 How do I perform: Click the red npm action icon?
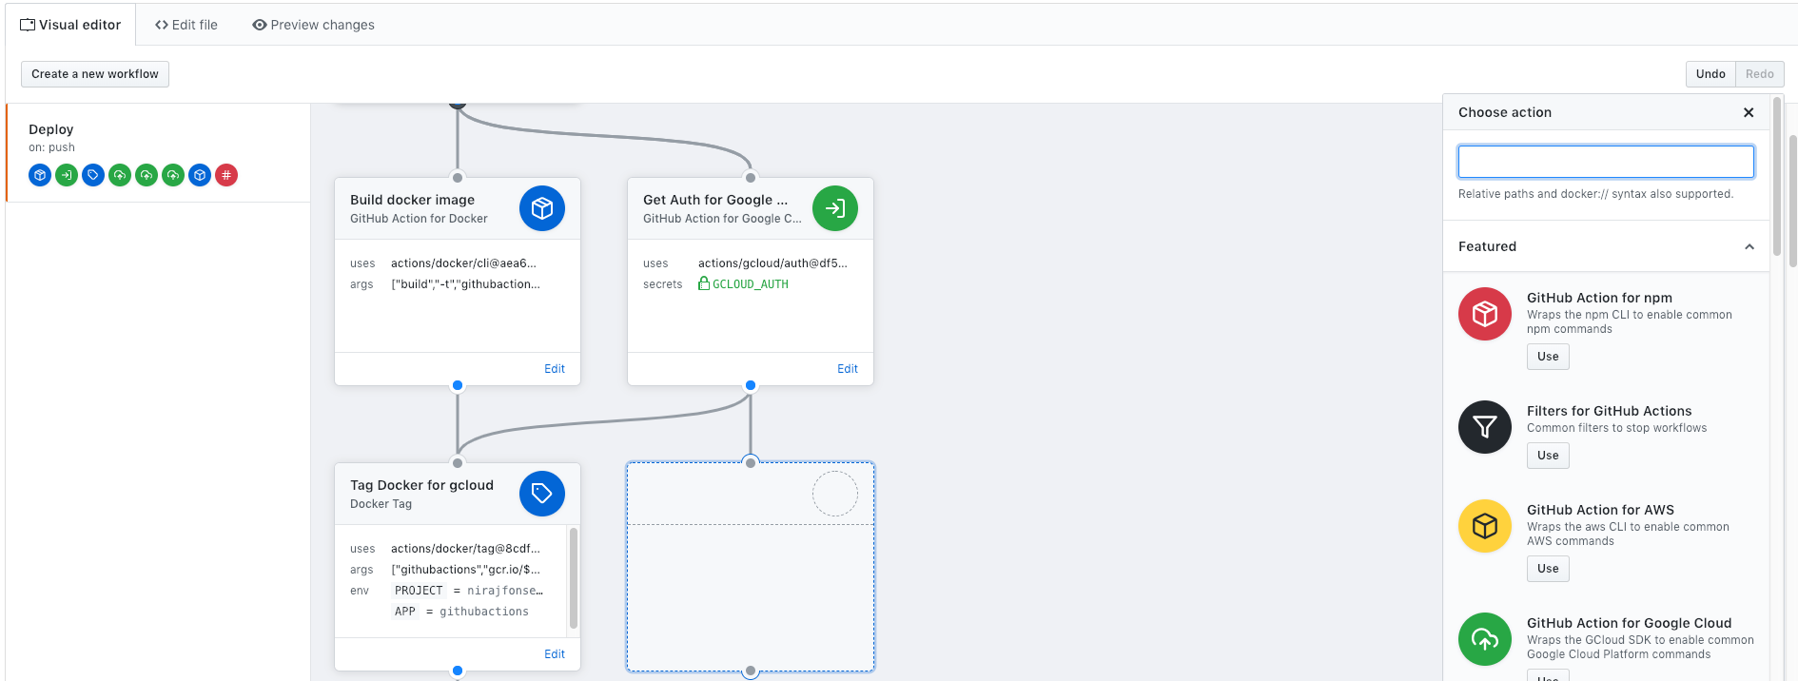tap(1485, 314)
